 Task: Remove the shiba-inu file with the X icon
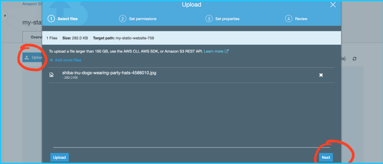[x=321, y=75]
